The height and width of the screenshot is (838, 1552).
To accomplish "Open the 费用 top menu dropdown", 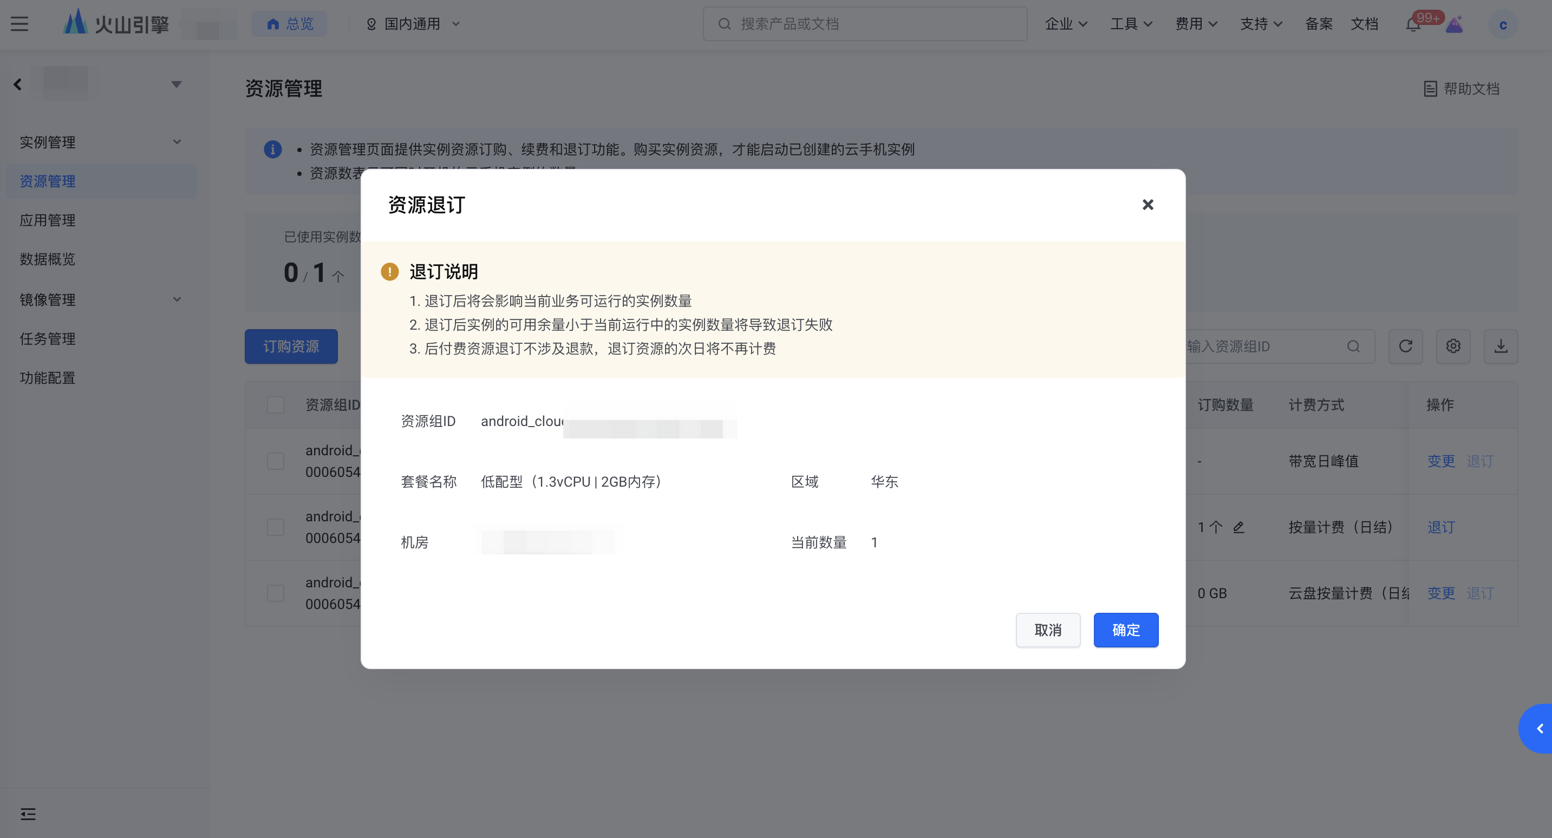I will point(1196,24).
